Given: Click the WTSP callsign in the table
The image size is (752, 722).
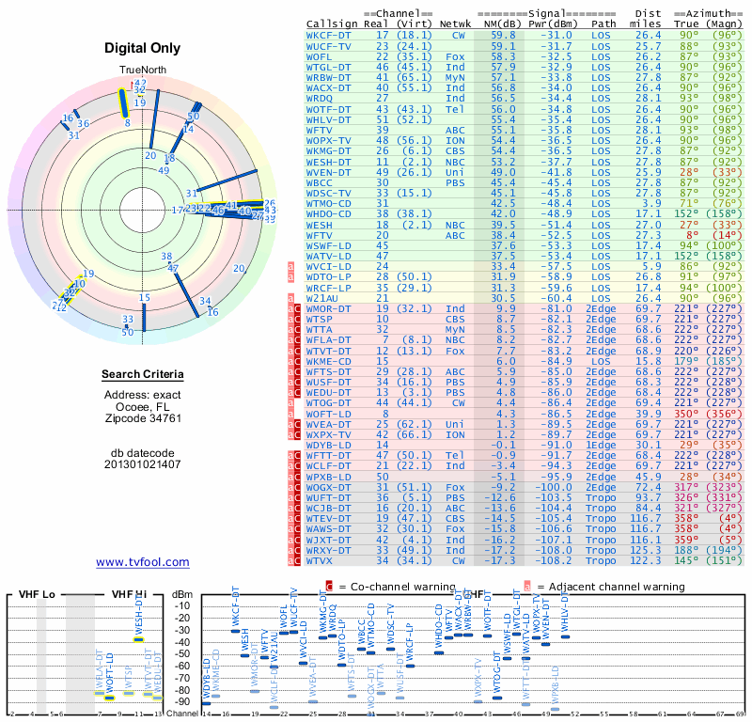Looking at the screenshot, I should (x=319, y=319).
